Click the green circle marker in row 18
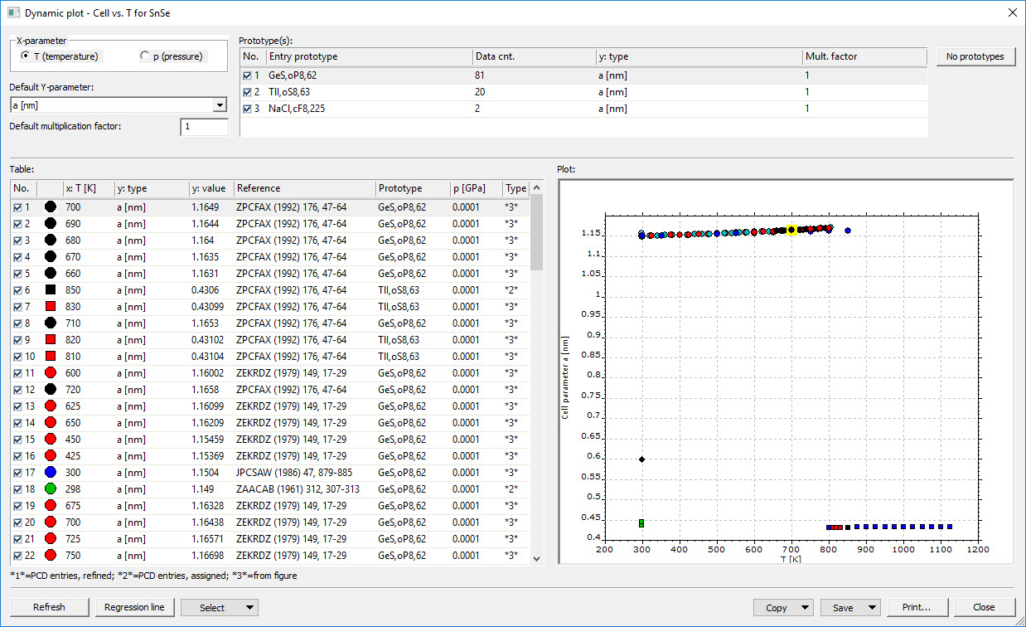The image size is (1026, 627). pos(50,489)
